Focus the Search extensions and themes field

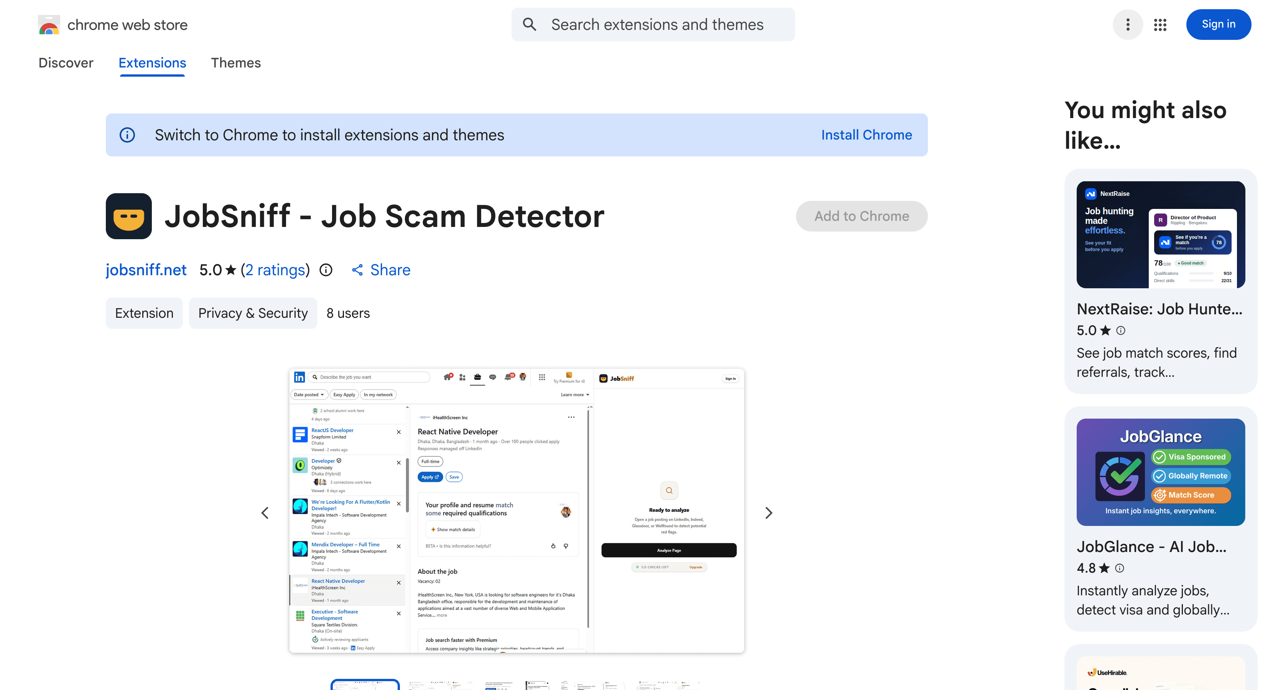(653, 24)
